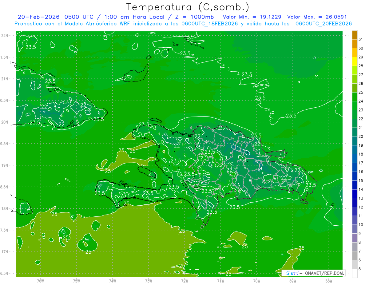Pick the yellow swatch between 28 and 29
369x285 pixels.
point(355,61)
